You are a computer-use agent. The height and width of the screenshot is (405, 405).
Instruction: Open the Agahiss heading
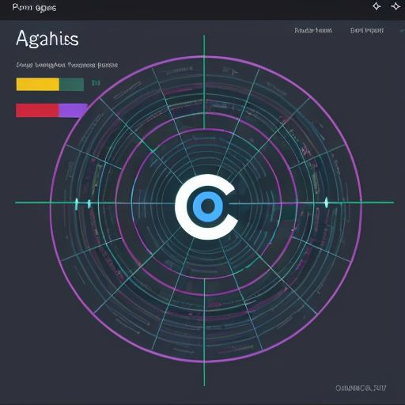(x=47, y=39)
